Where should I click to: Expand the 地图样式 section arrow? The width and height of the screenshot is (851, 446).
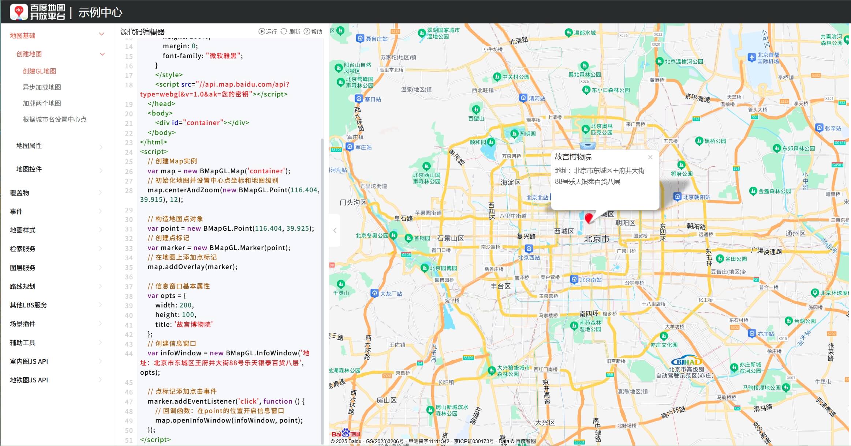click(x=101, y=230)
